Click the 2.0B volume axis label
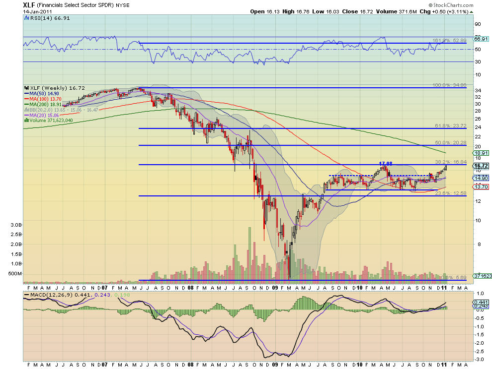The width and height of the screenshot is (492, 369). coord(16,245)
